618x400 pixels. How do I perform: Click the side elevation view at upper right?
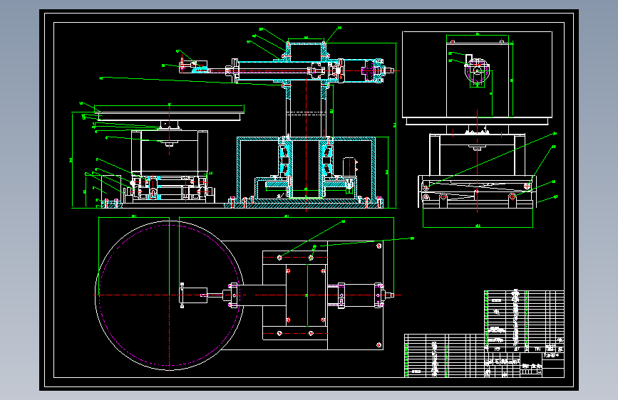(478, 123)
